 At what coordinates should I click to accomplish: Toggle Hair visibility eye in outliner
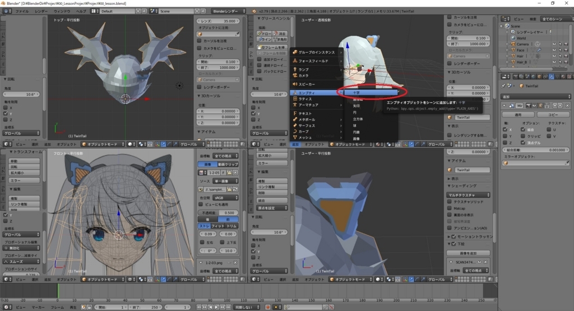pos(554,56)
